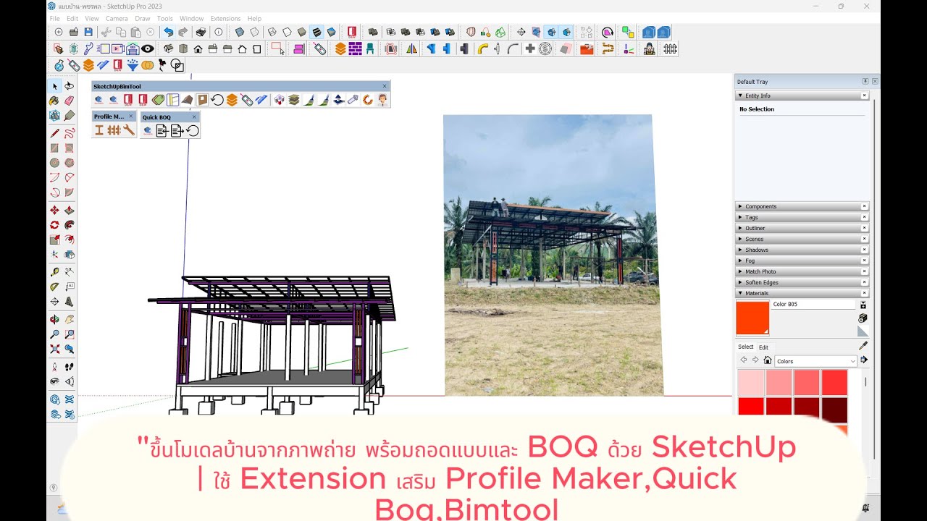Click the Iso view house icon
Screen dimensions: 927x521
tap(169, 48)
